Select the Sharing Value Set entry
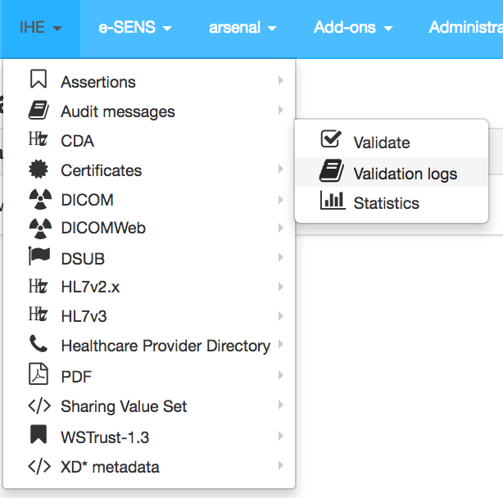The width and height of the screenshot is (503, 498). point(124,406)
